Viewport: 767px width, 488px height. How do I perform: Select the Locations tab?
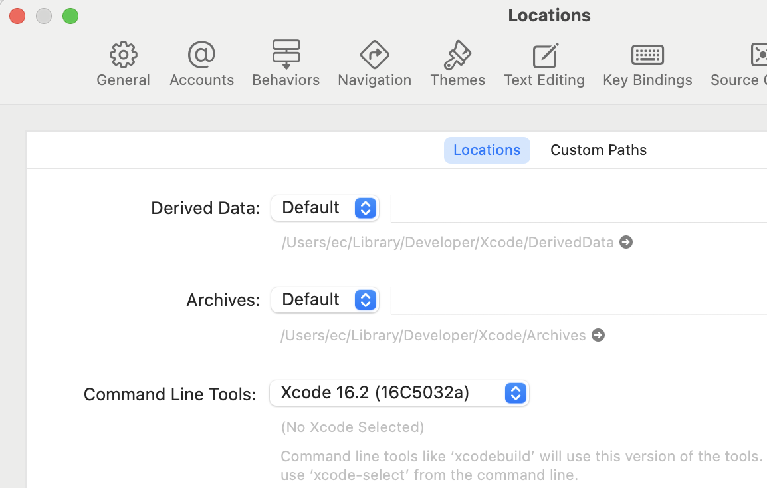[487, 150]
